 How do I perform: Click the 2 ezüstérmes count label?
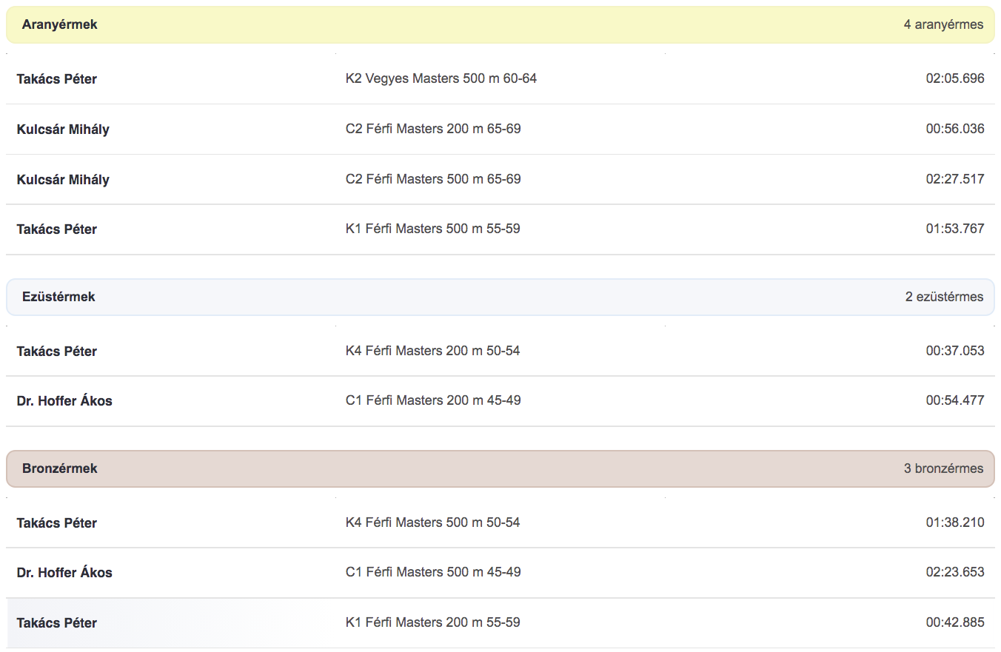pos(944,297)
